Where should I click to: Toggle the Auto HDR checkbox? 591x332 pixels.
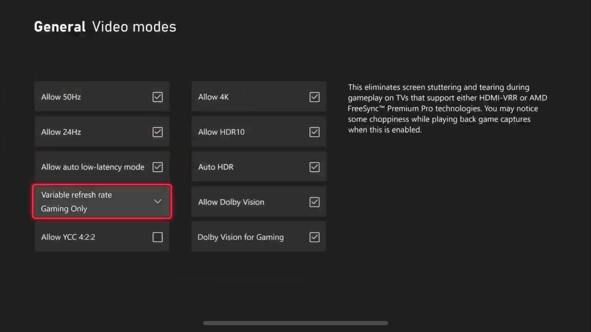314,167
